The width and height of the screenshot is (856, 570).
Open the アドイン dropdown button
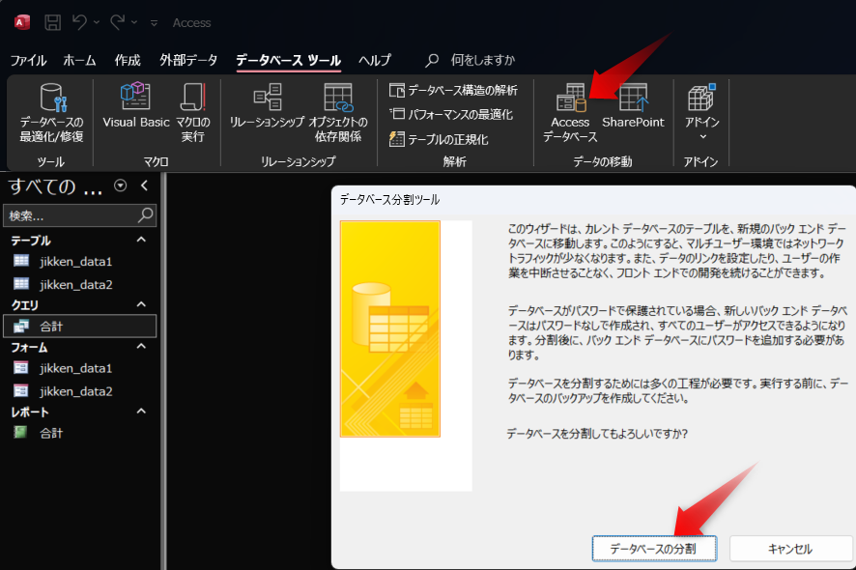tap(702, 113)
